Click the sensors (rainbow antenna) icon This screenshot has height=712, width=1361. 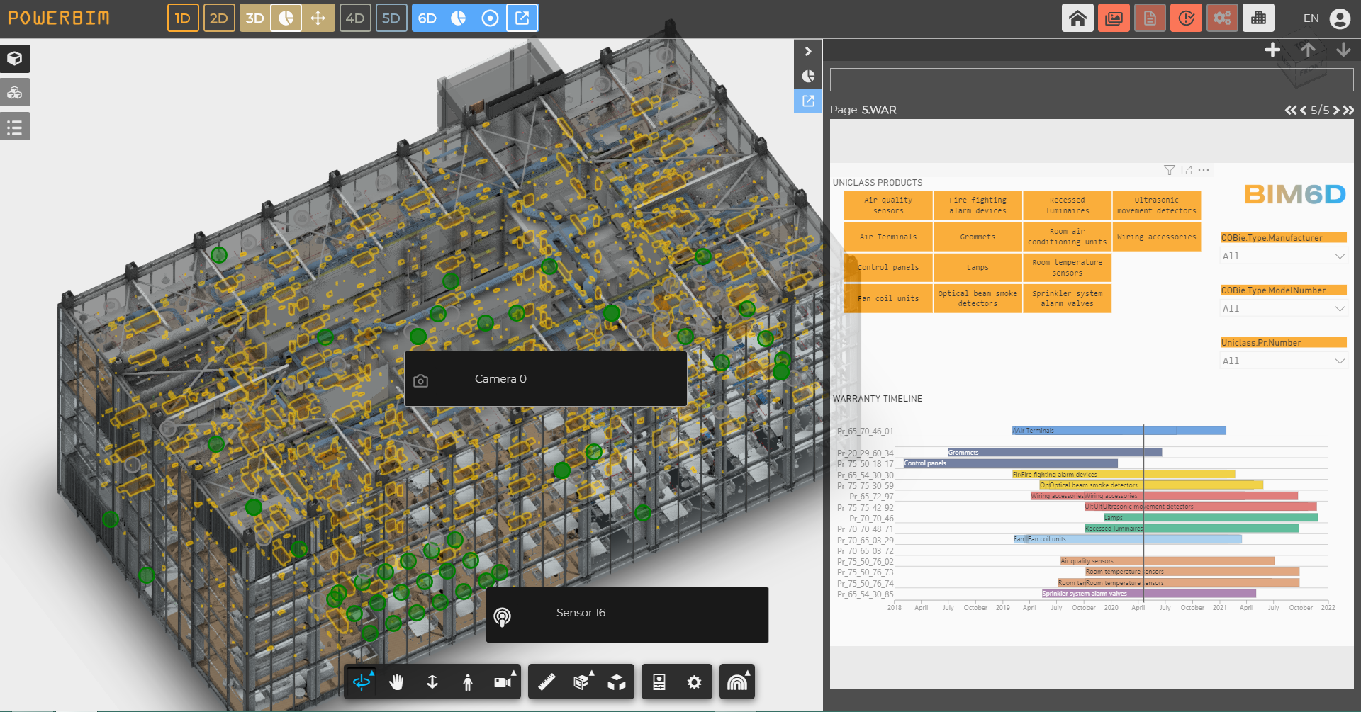[x=737, y=682]
